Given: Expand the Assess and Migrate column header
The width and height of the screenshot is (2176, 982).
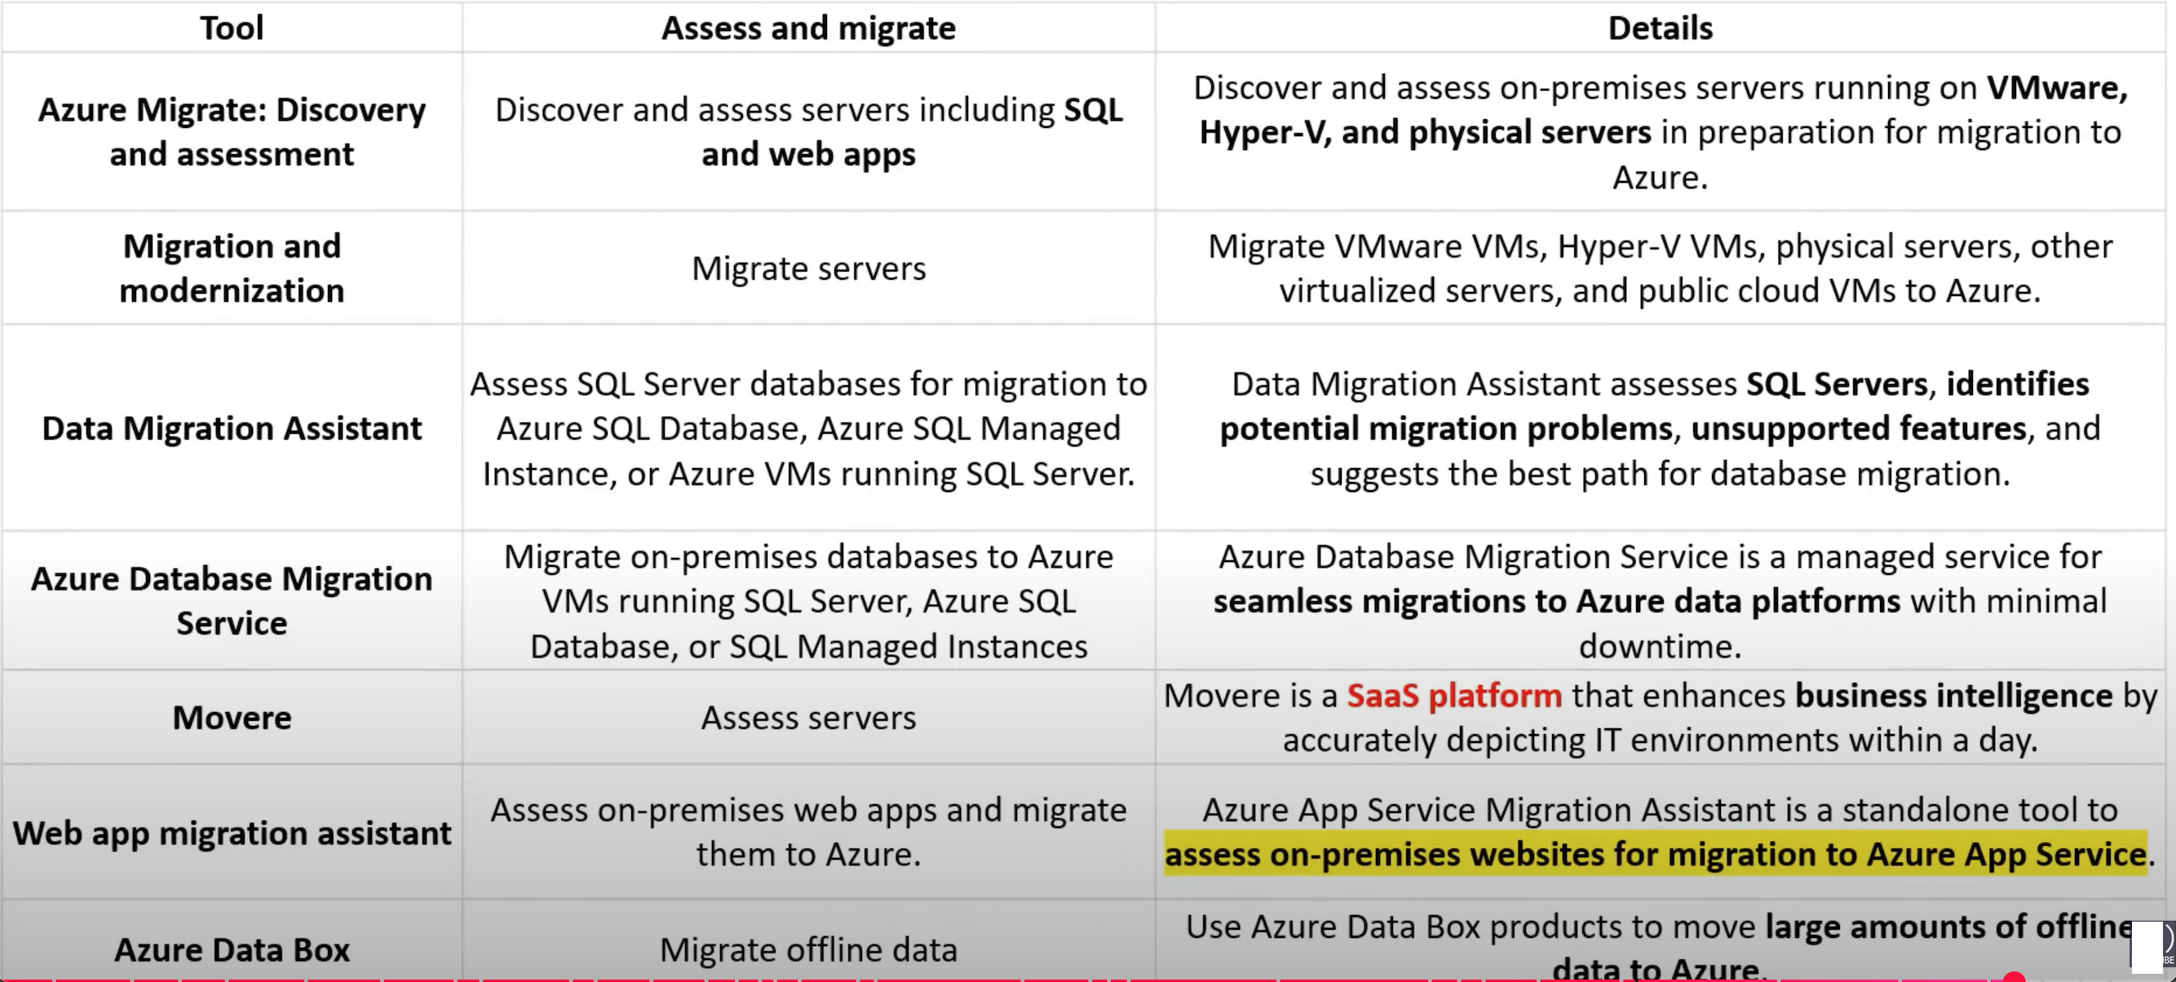Looking at the screenshot, I should click(x=807, y=26).
